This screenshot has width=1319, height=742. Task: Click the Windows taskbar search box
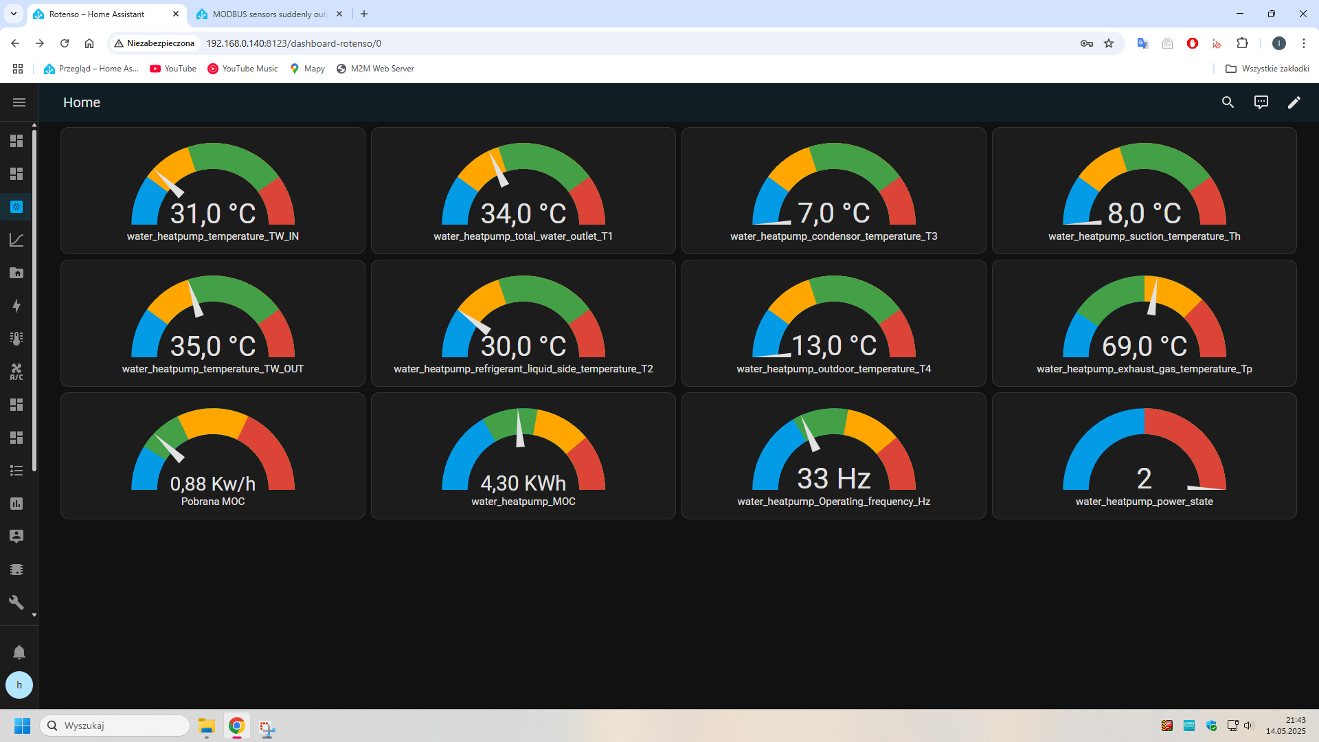coord(115,726)
